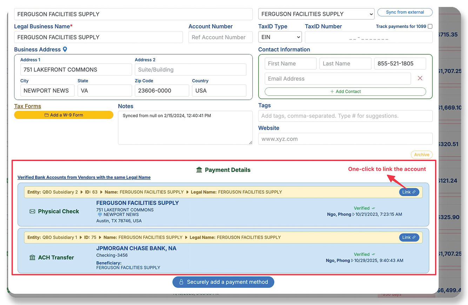468x305 pixels.
Task: Focus the TaxID Number field
Action: 369,37
